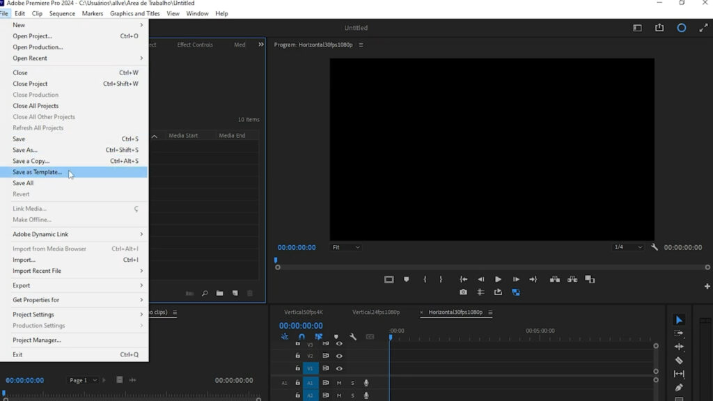Click the Lift button icon
Screen dimensions: 713x401
[x=555, y=279]
